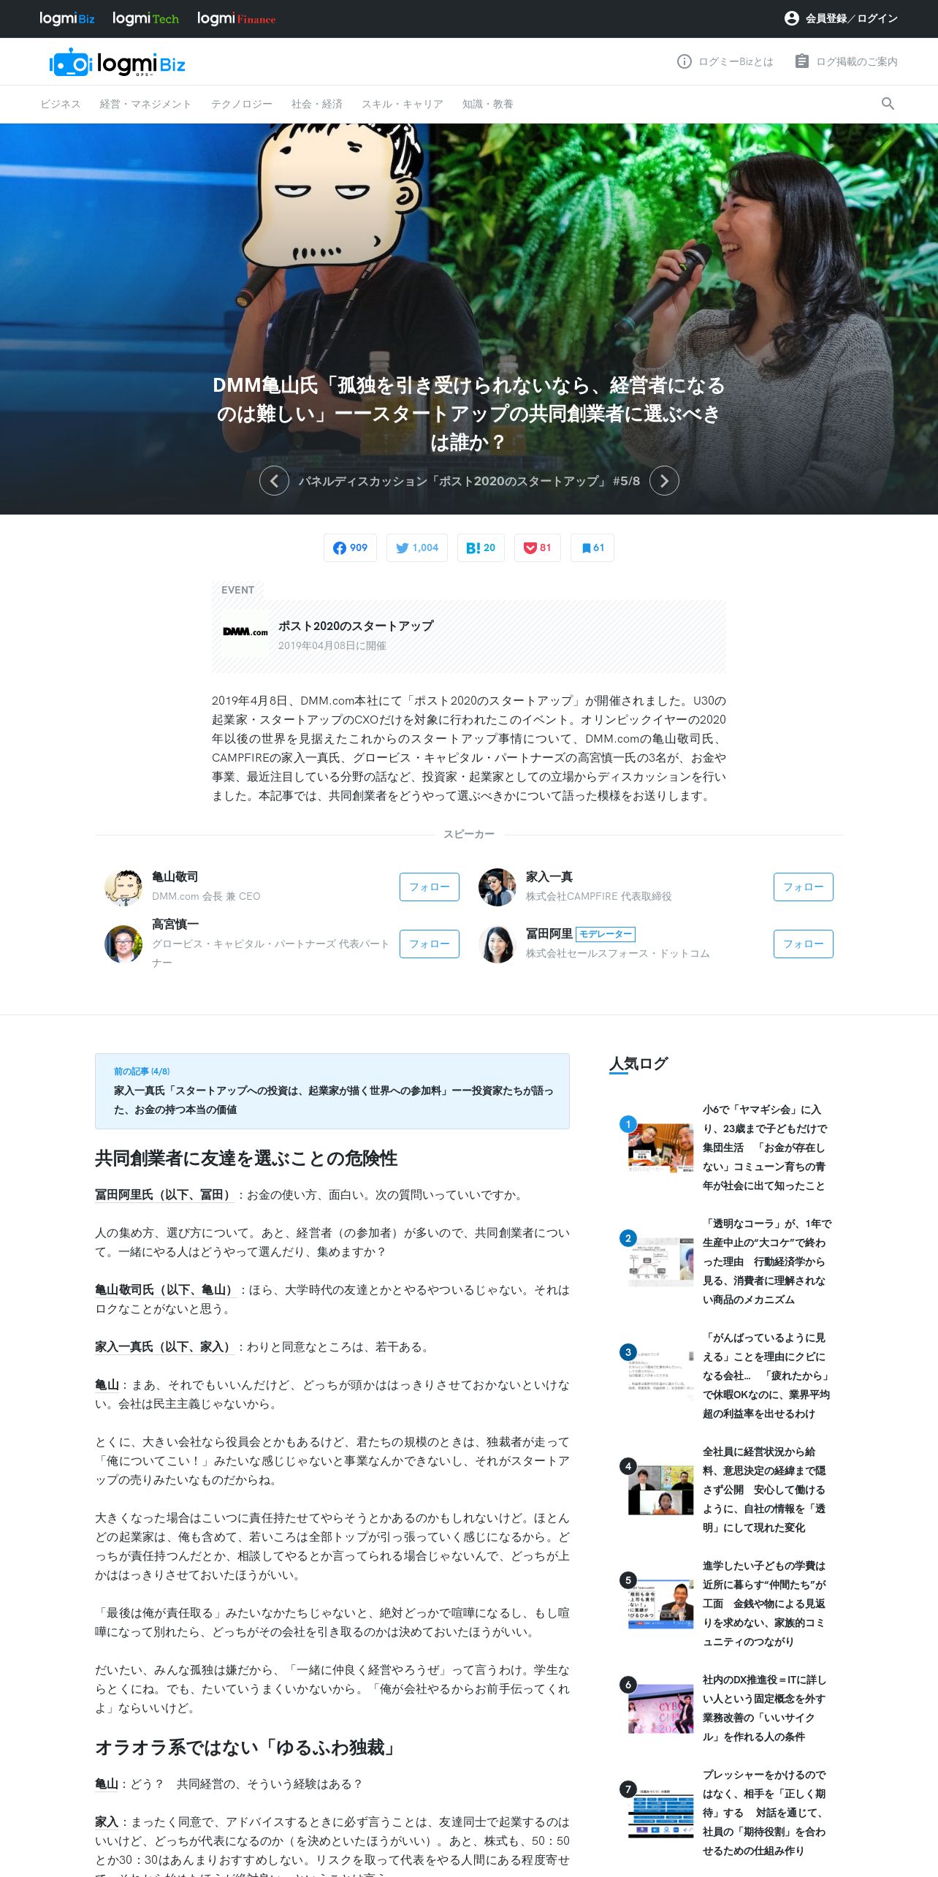Follow speaker 亀山敬司
Screen dimensions: 938x1877
[x=430, y=887]
